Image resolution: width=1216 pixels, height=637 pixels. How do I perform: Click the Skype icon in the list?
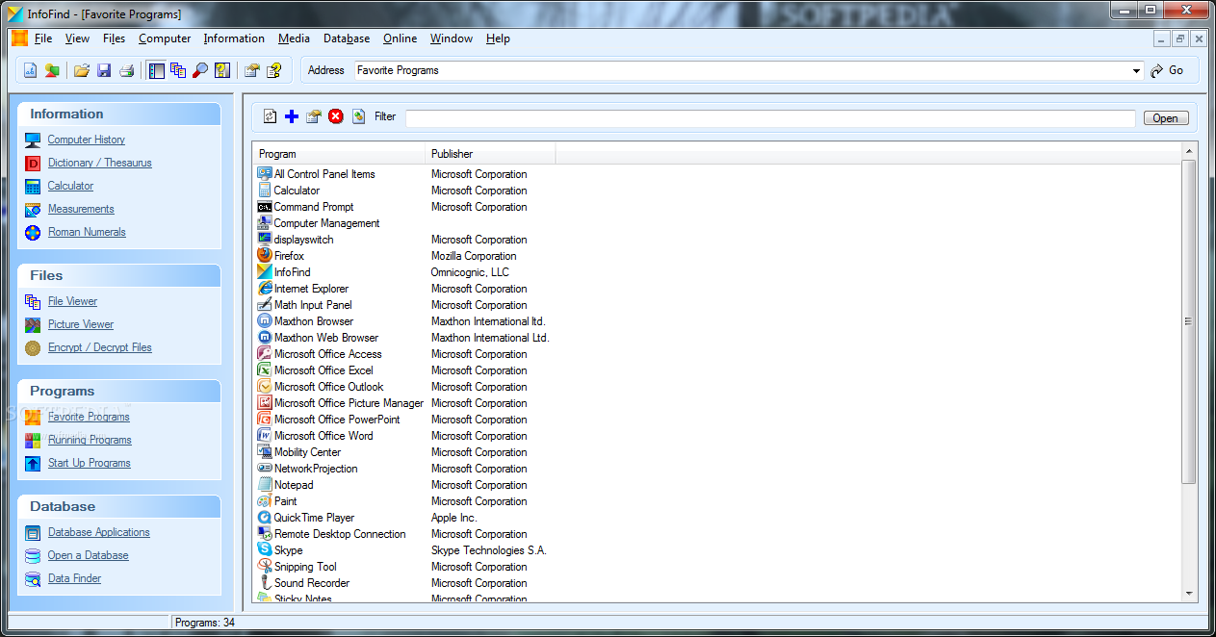click(265, 549)
